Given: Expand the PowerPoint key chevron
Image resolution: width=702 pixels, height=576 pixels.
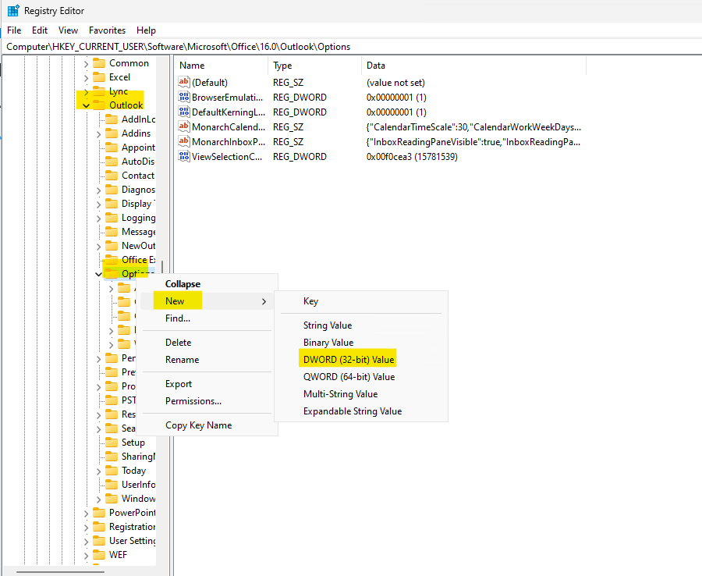Looking at the screenshot, I should 86,513.
